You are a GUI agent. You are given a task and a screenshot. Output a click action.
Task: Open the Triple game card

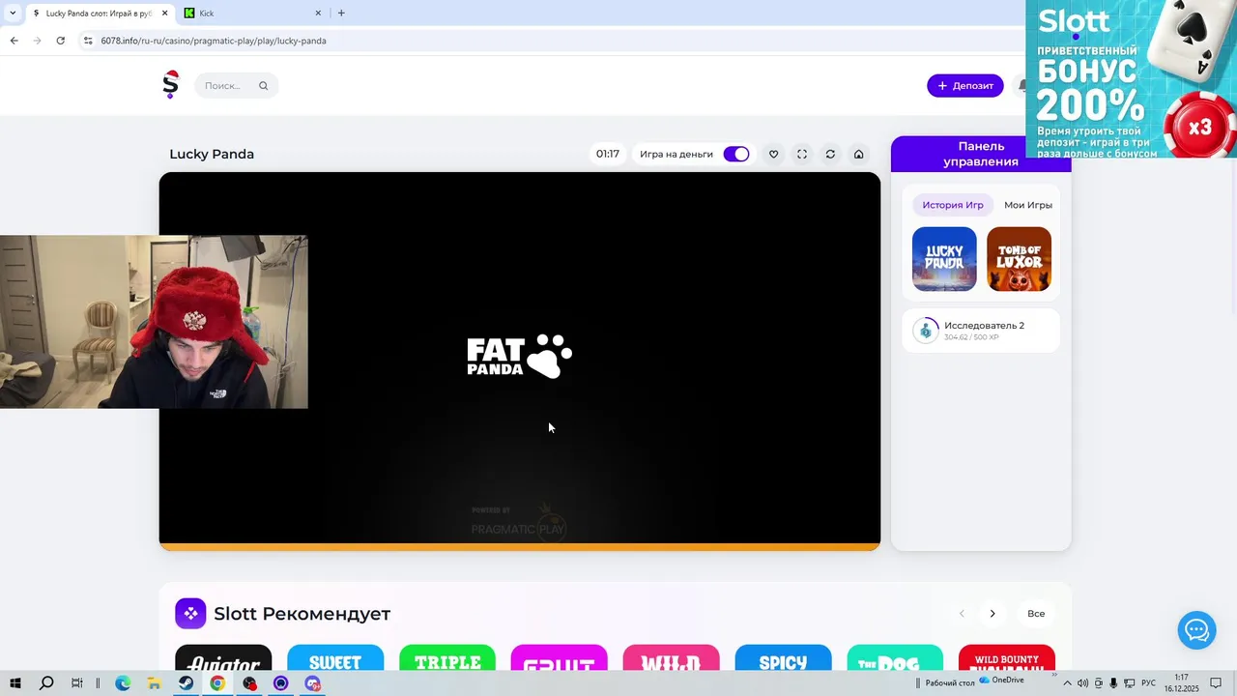click(447, 657)
